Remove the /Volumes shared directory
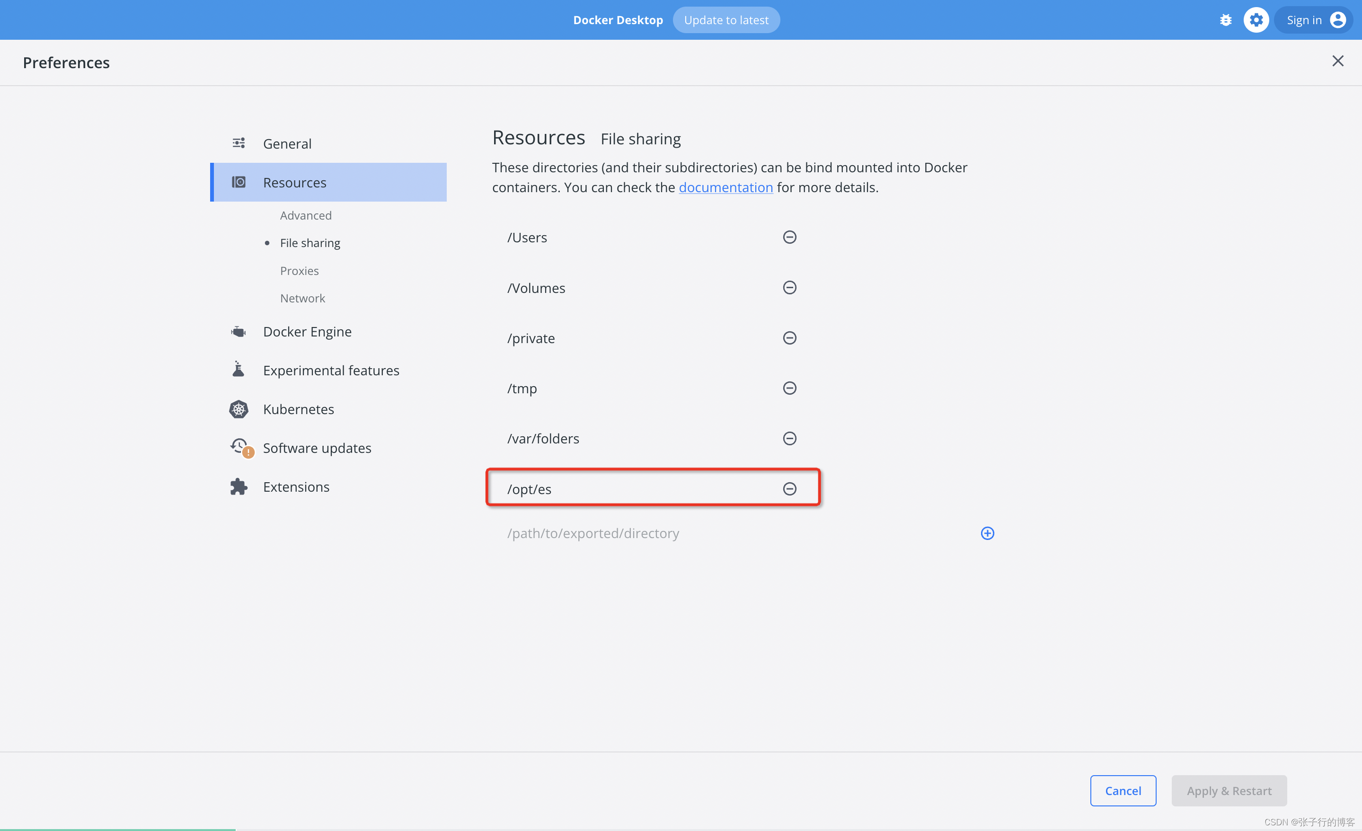The width and height of the screenshot is (1362, 831). click(x=789, y=288)
